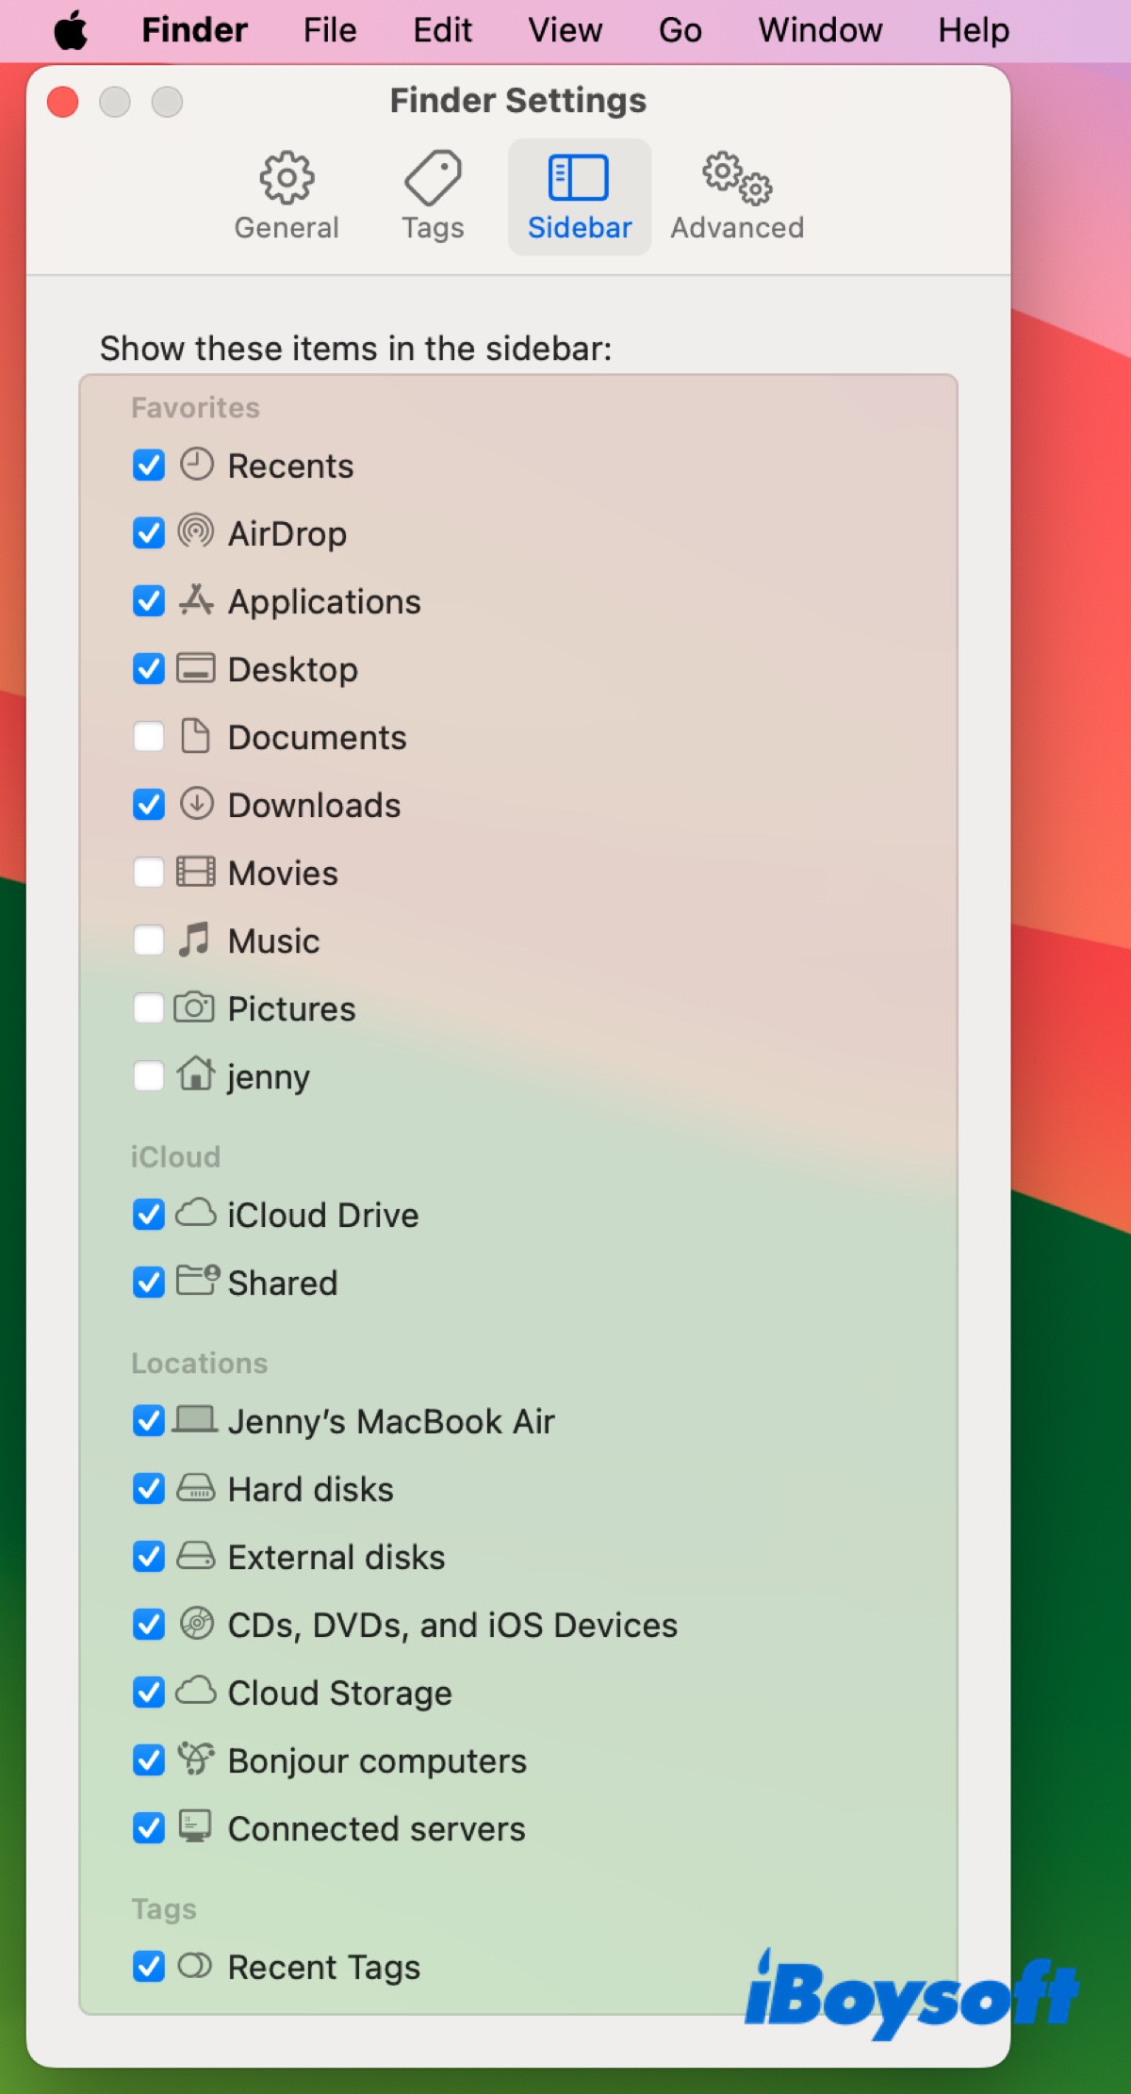
Task: Uncheck the Recent Tags checkbox
Action: pyautogui.click(x=149, y=1966)
